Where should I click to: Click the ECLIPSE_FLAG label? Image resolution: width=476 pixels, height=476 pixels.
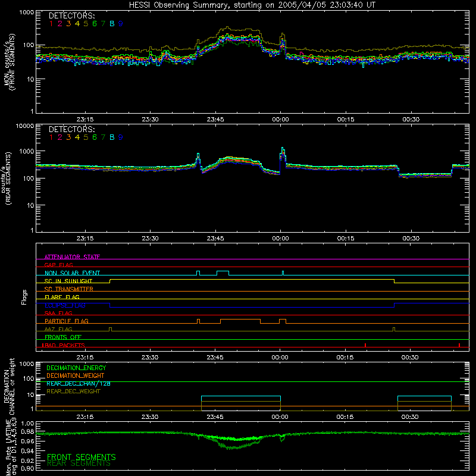click(x=65, y=305)
